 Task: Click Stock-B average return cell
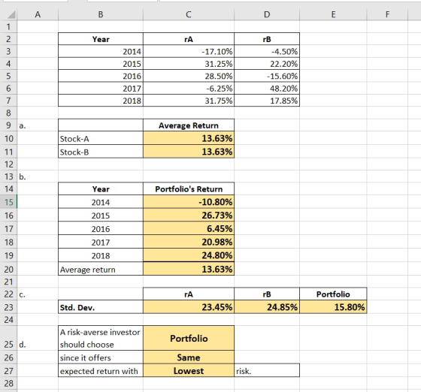point(189,152)
